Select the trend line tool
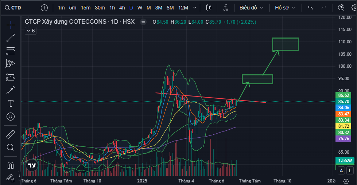 11,38
